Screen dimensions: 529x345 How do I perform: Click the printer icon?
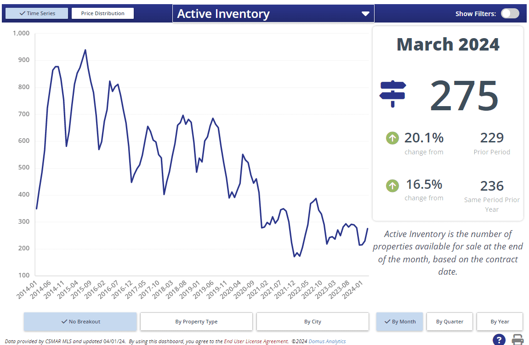(x=518, y=340)
